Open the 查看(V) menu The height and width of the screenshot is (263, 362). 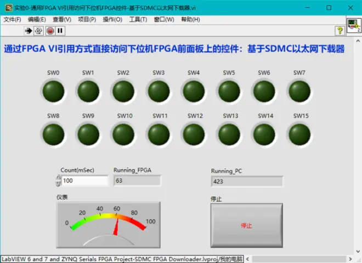[x=62, y=20]
